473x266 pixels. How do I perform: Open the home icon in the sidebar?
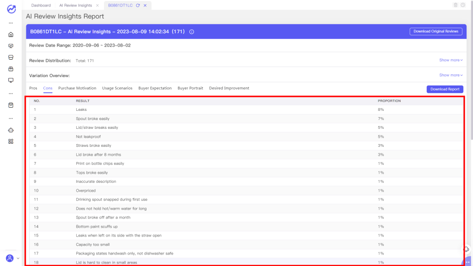[x=11, y=35]
